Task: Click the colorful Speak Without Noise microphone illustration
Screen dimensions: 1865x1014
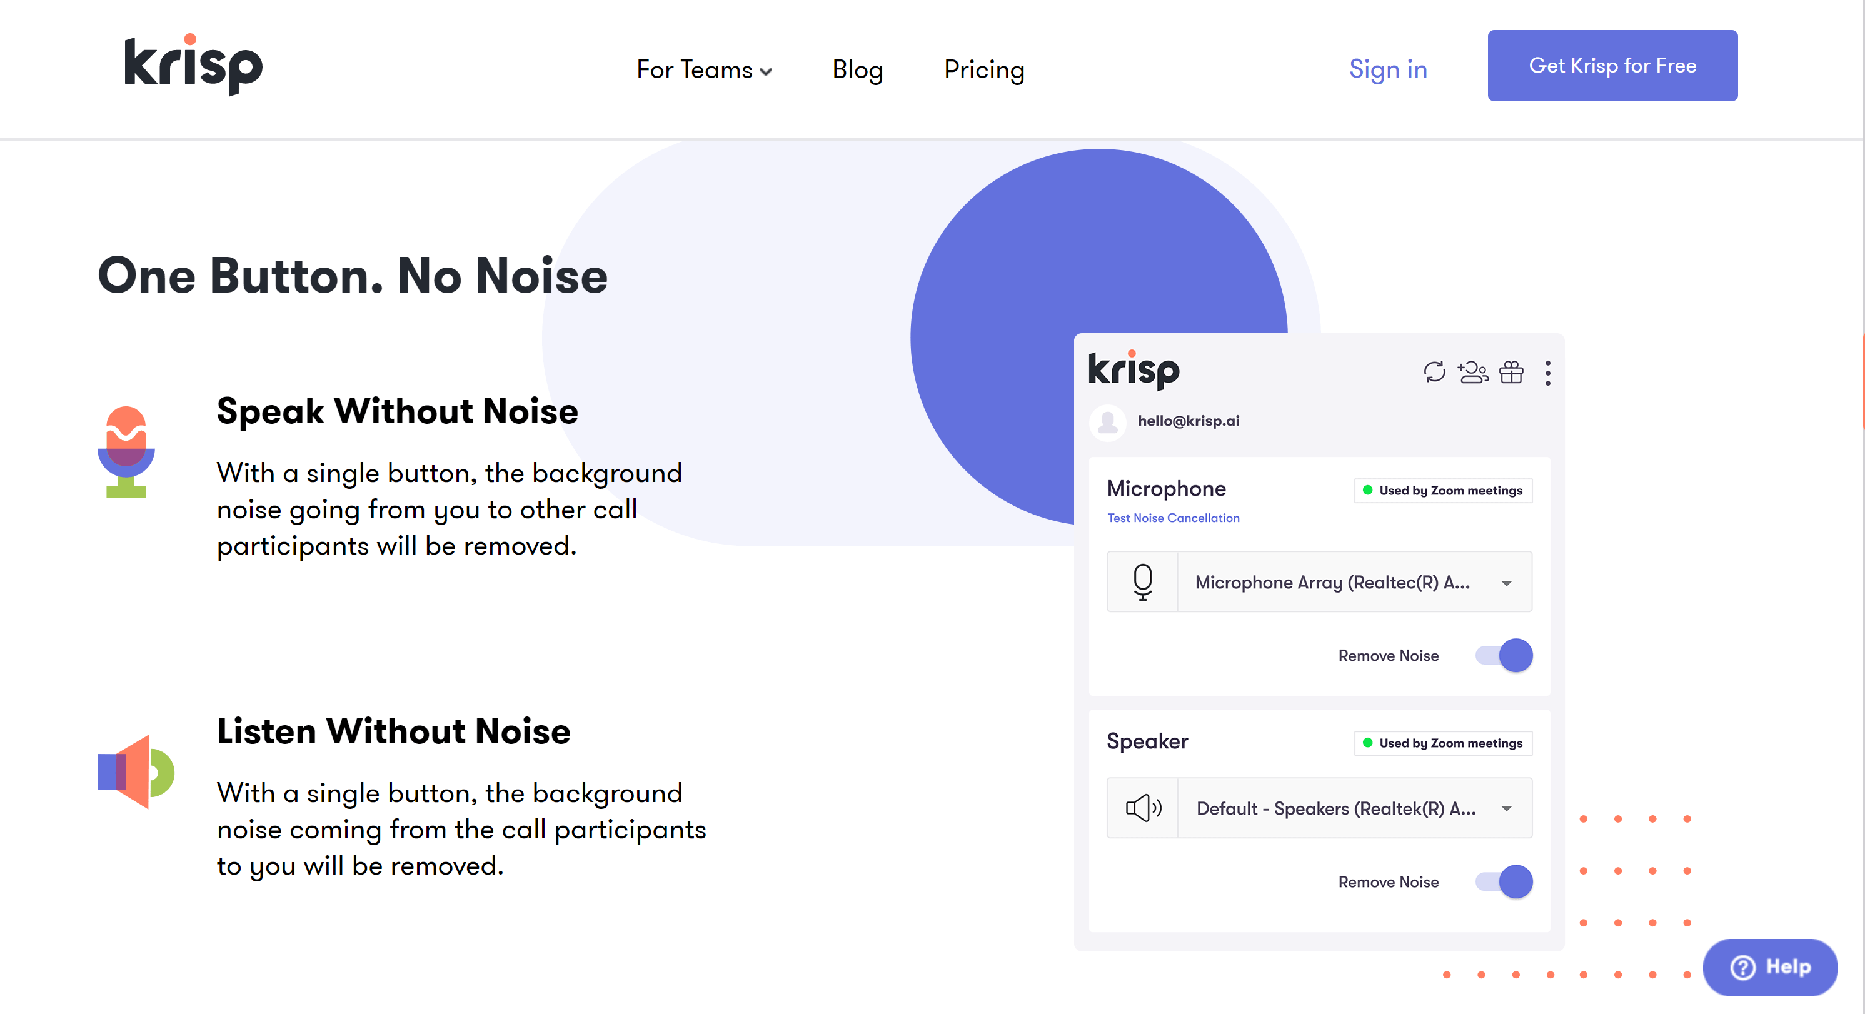Action: pyautogui.click(x=126, y=451)
